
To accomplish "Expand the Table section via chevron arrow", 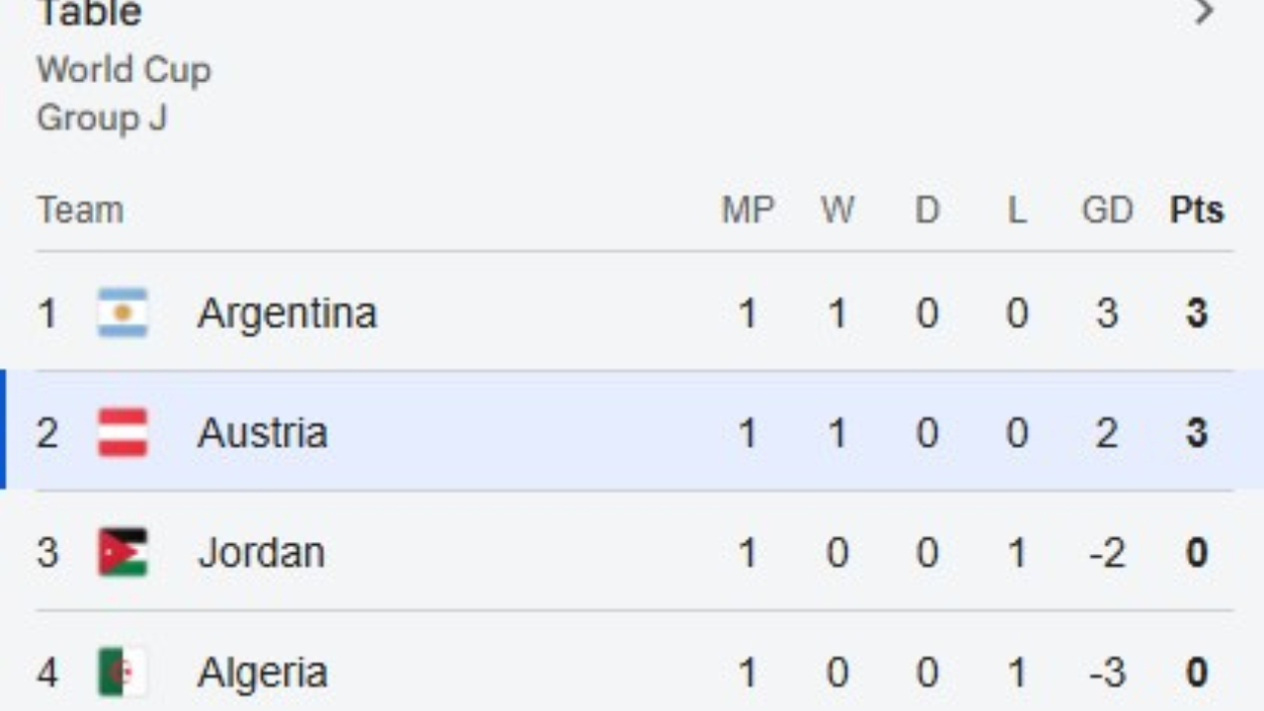I will [1204, 12].
